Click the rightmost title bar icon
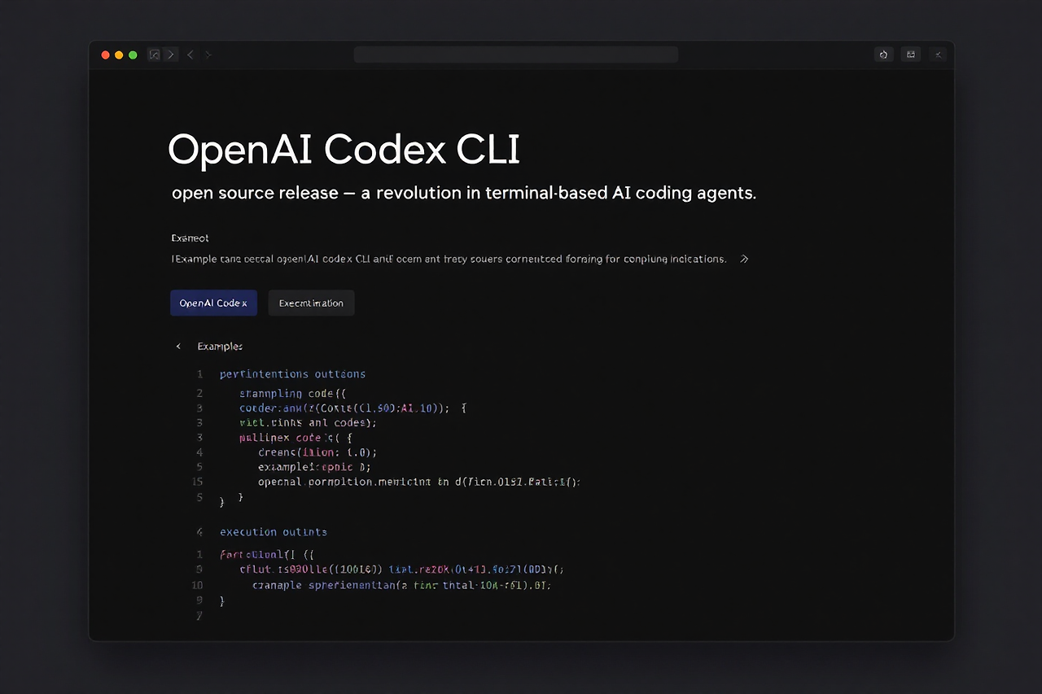The height and width of the screenshot is (694, 1042). (939, 55)
